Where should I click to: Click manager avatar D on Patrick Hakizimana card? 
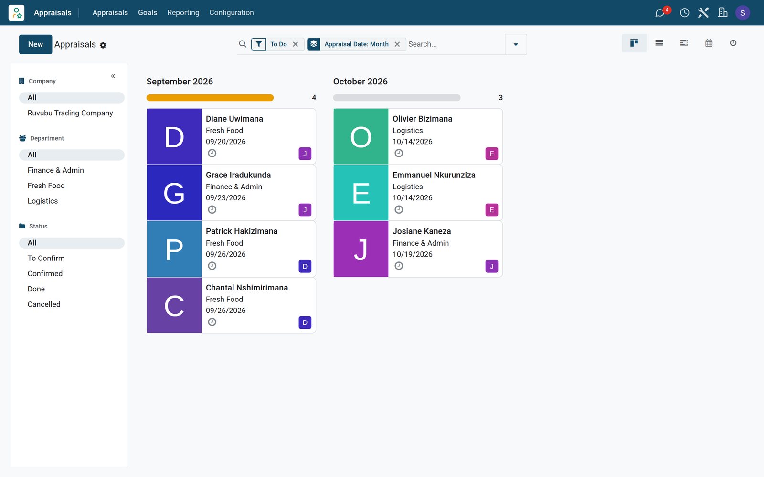pos(305,266)
